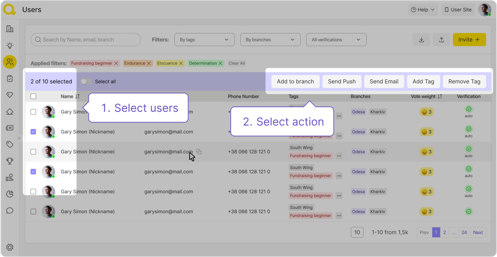Go to page 2 in pagination
Screen dimensions: 497x257
pos(445,232)
